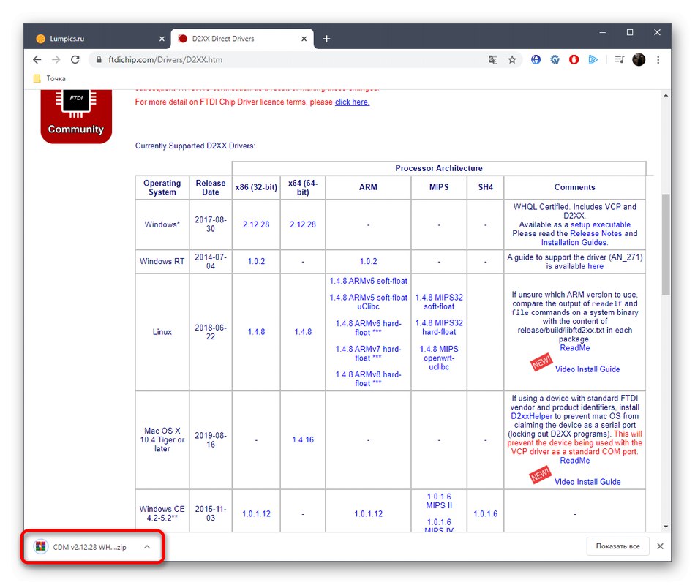
Task: Download Linux x86 driver 1.4.8
Action: click(x=256, y=332)
